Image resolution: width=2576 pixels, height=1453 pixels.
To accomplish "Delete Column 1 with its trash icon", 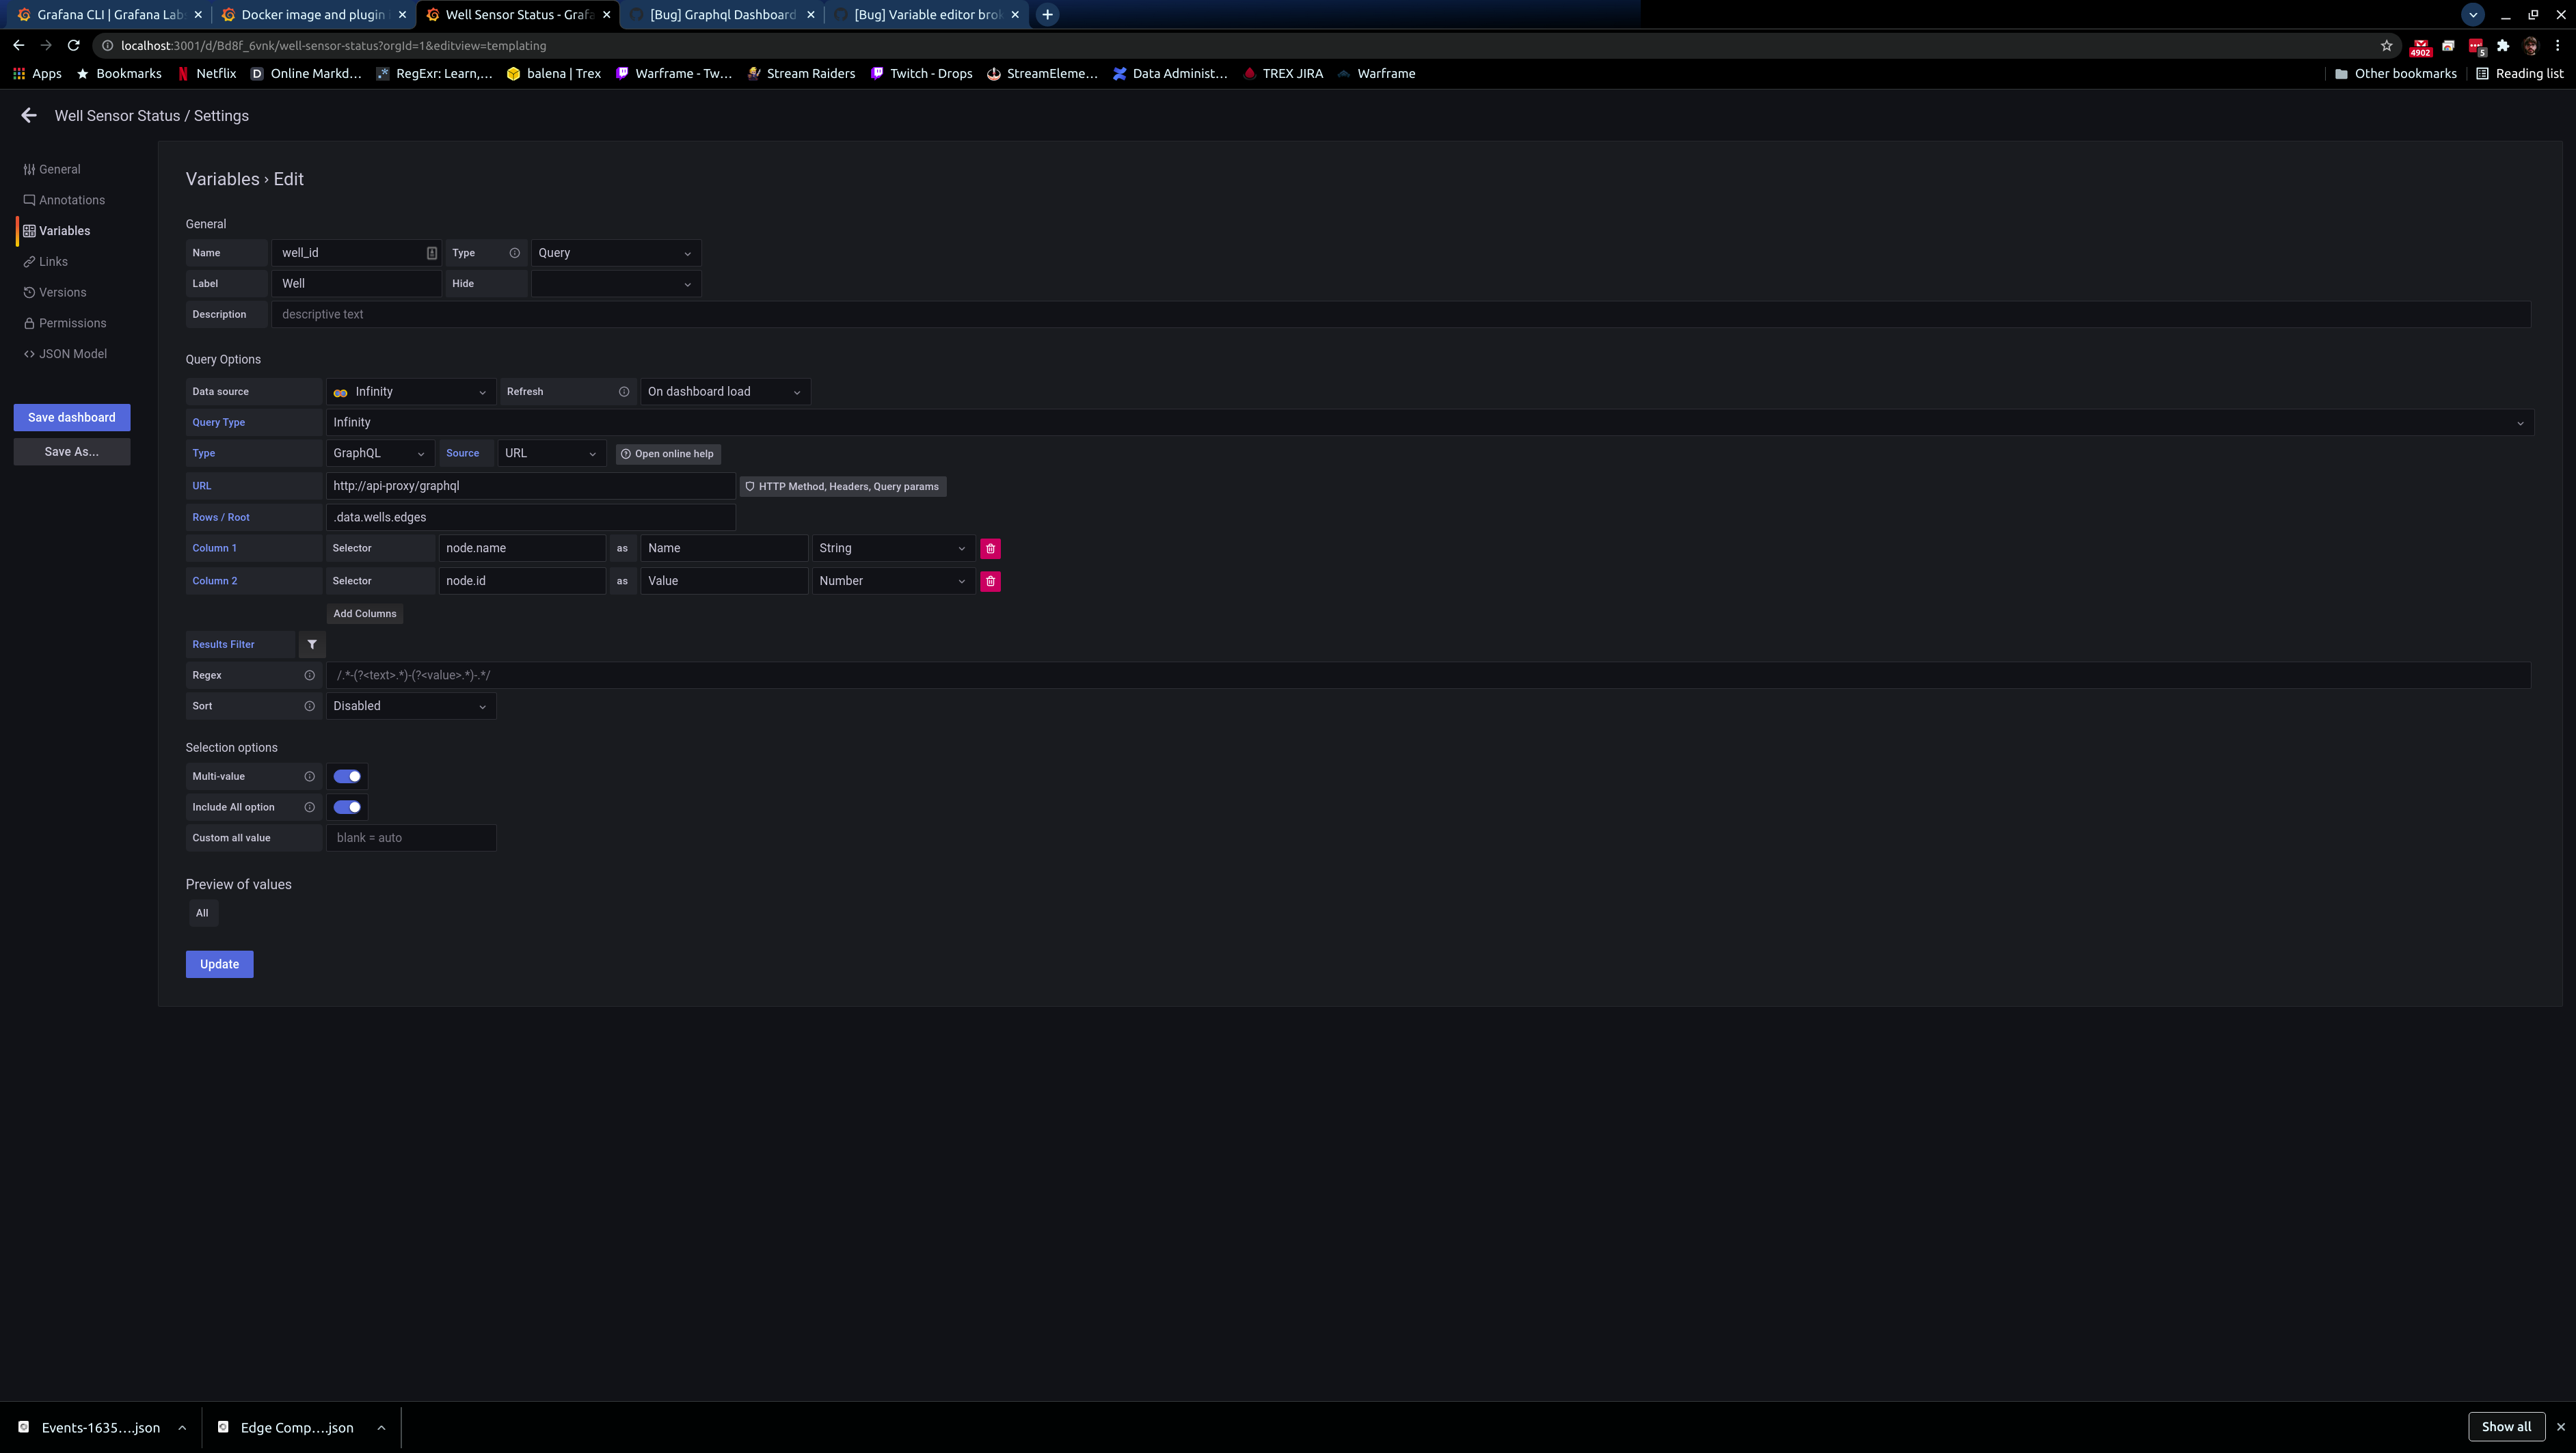I will (x=990, y=548).
